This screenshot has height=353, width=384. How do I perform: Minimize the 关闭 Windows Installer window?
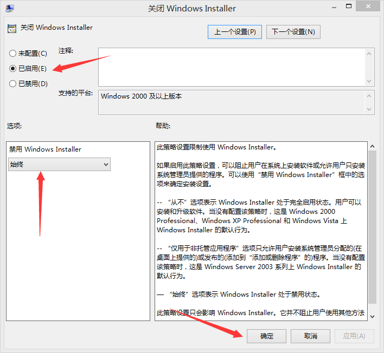(x=334, y=8)
